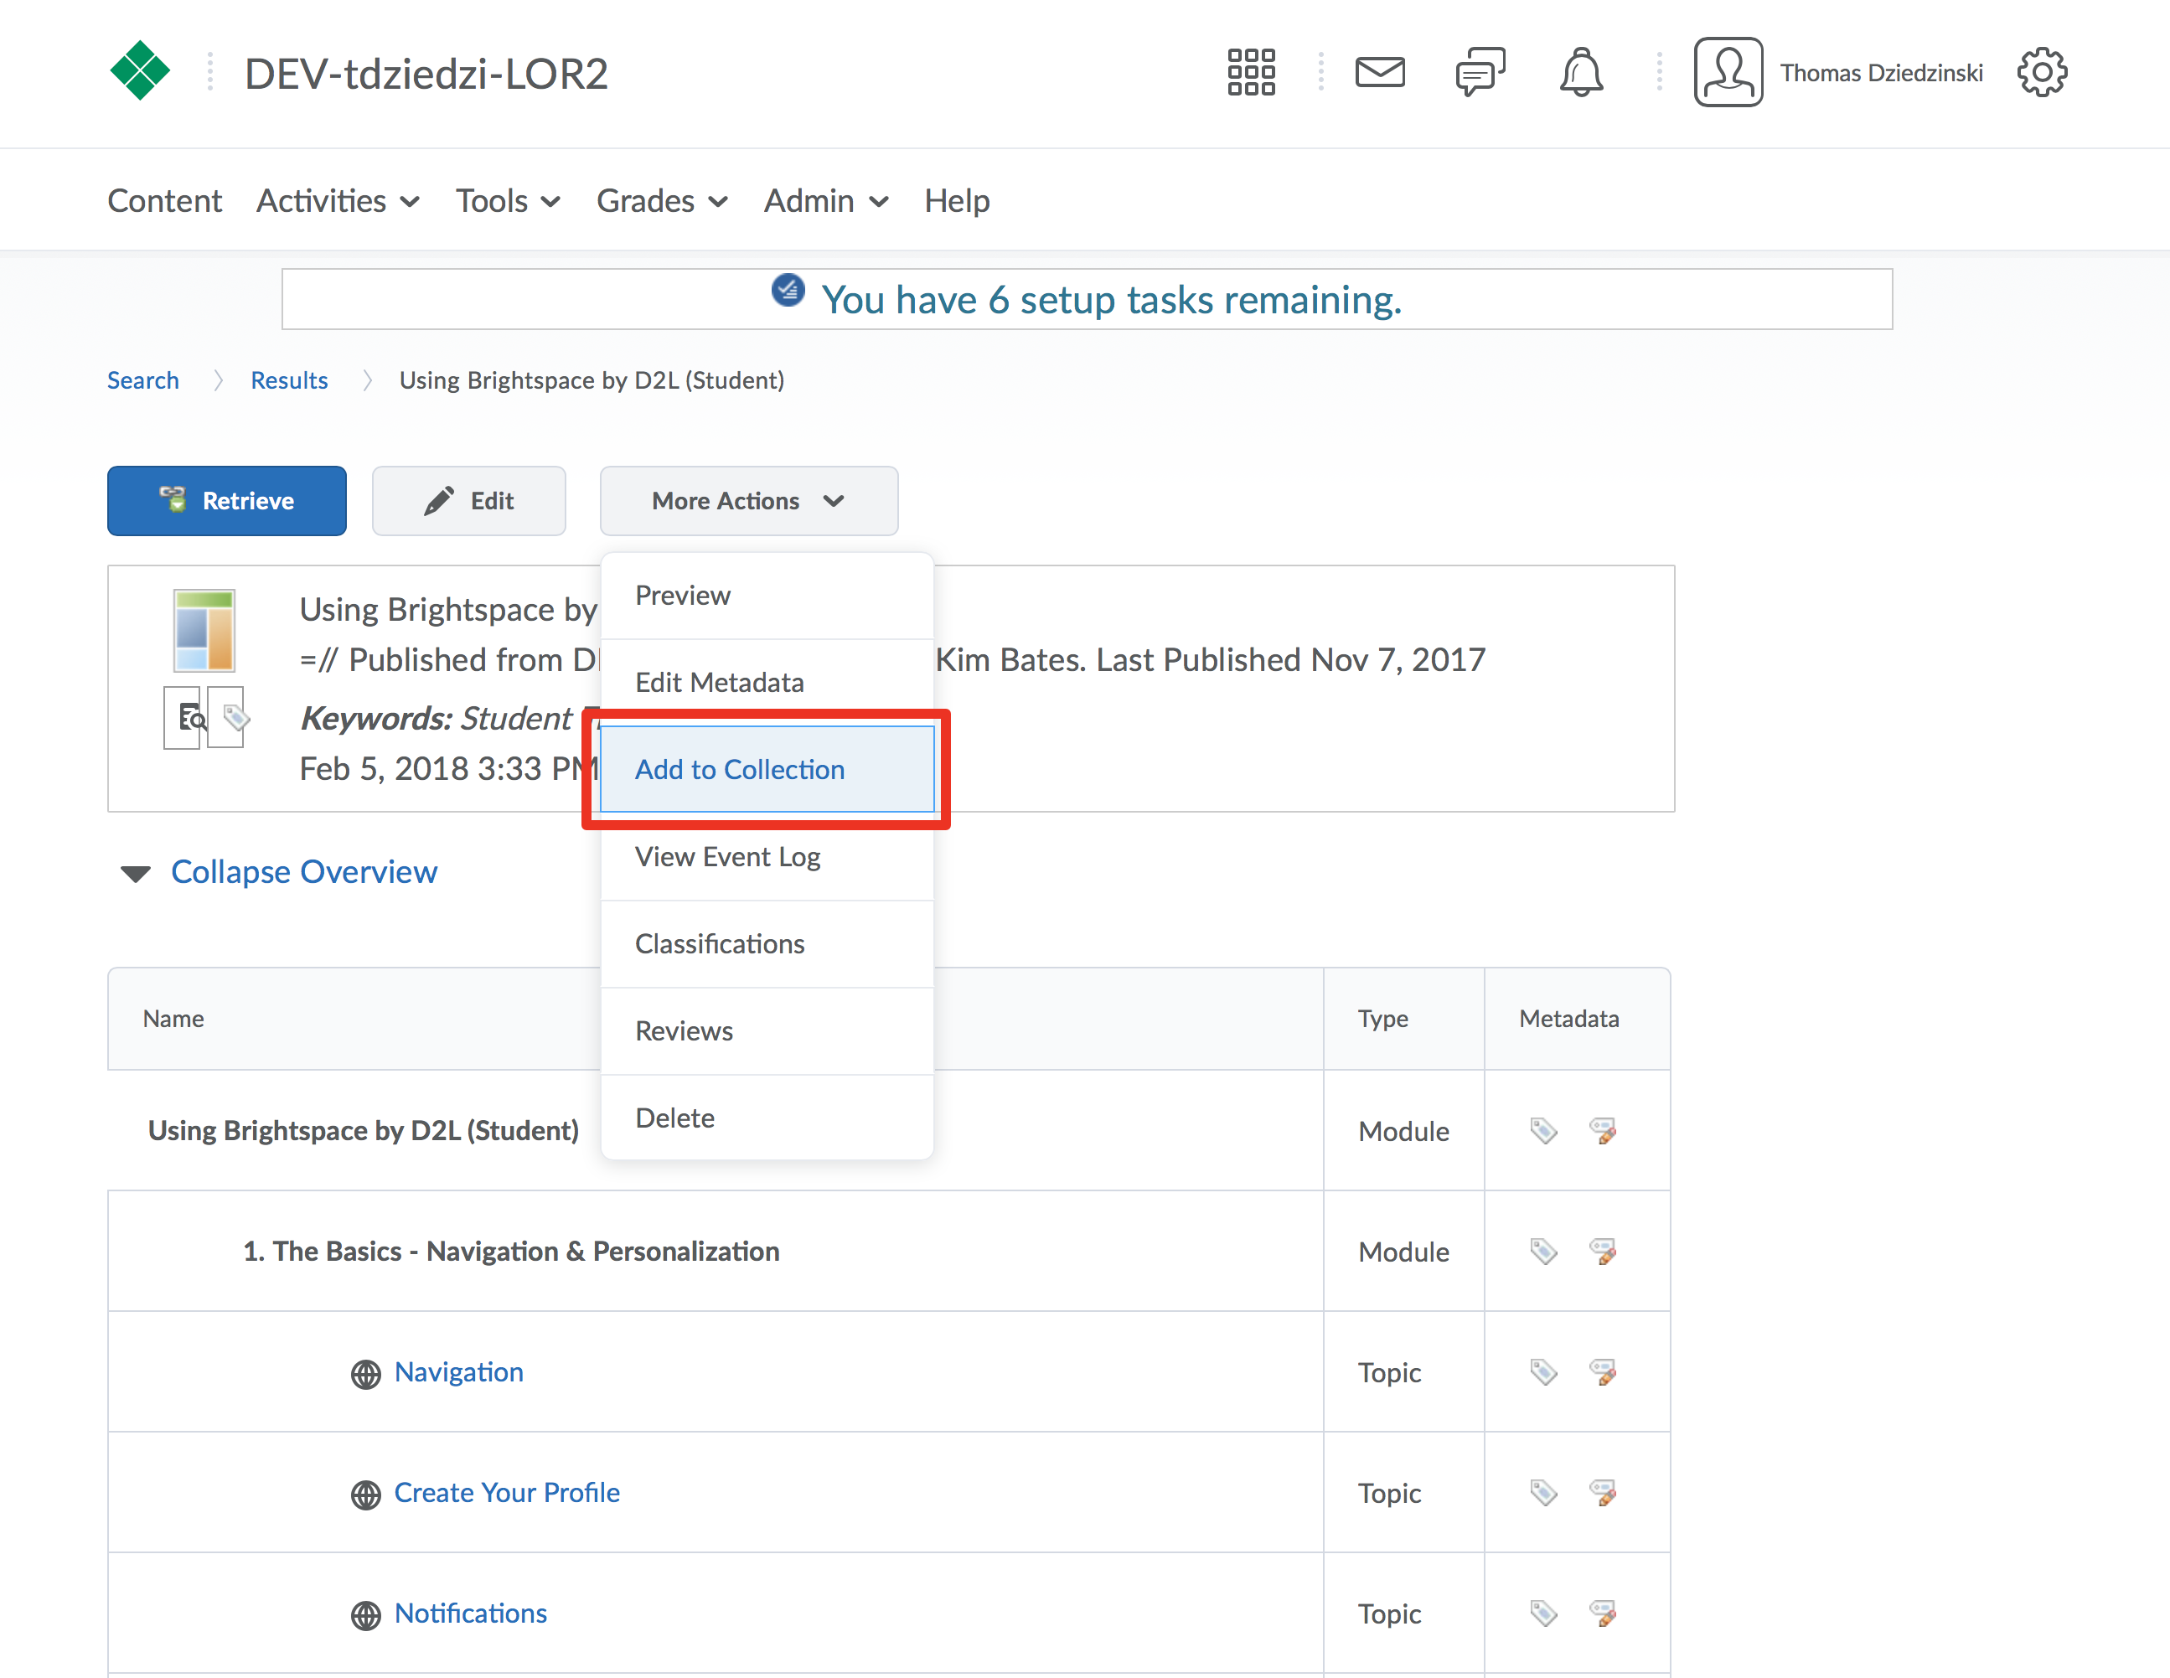Choose Edit Metadata menu entry
This screenshot has width=2170, height=1678.
(x=767, y=683)
